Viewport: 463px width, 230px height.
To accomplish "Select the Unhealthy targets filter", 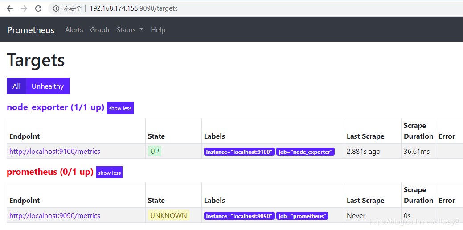I will [x=48, y=86].
